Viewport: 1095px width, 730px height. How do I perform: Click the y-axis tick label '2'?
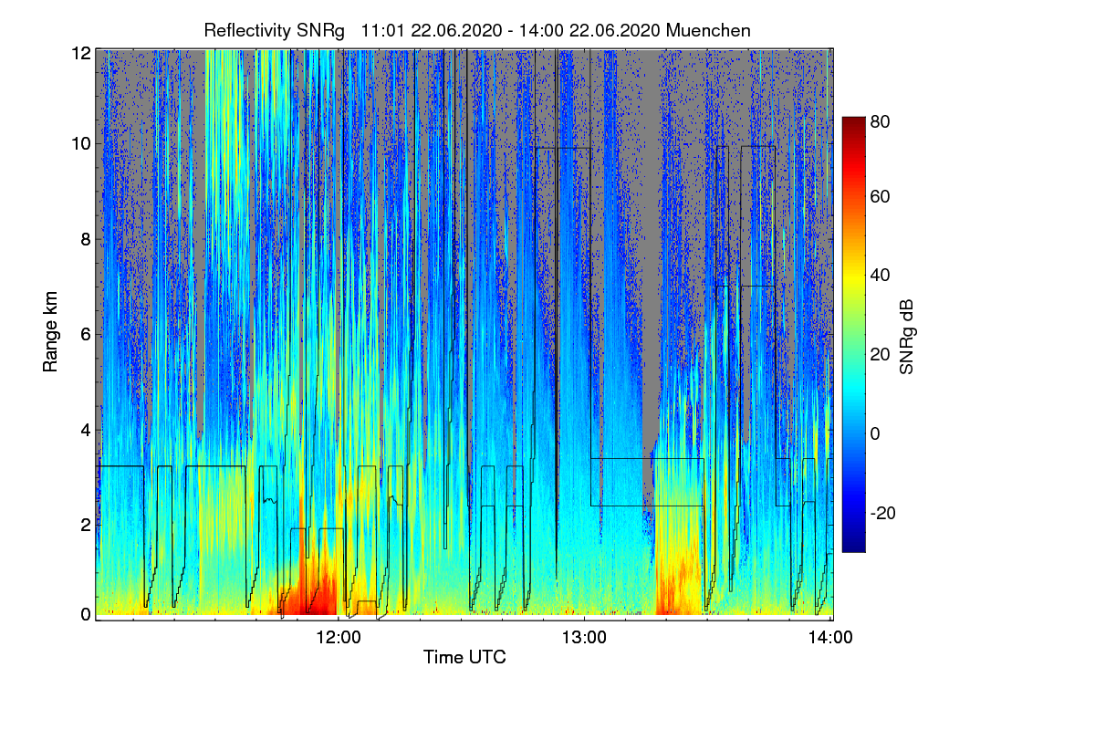[x=86, y=525]
